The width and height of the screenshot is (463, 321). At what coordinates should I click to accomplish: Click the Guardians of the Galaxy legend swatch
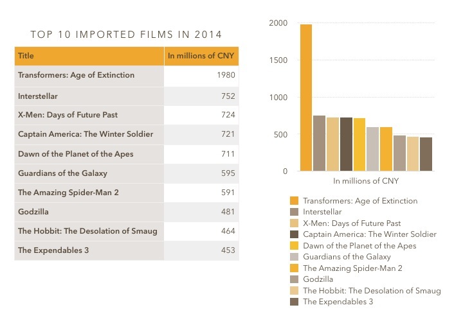[295, 257]
